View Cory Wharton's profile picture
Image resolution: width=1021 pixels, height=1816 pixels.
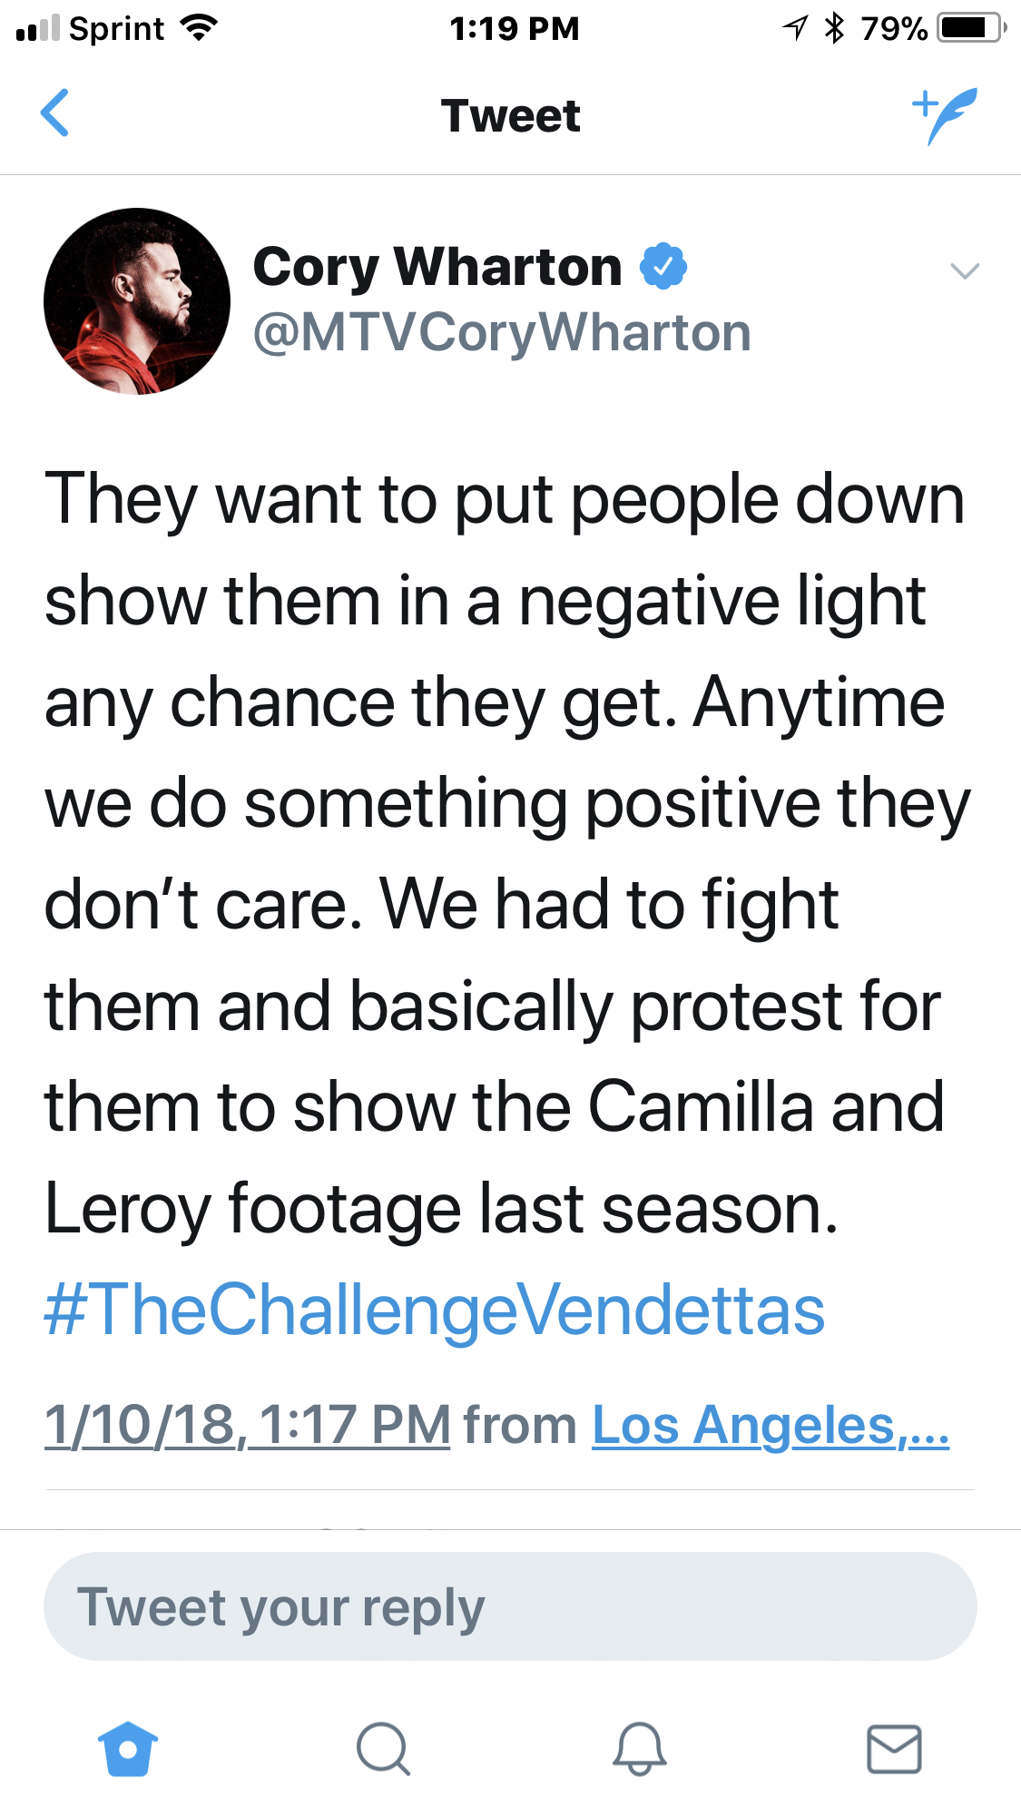point(137,301)
